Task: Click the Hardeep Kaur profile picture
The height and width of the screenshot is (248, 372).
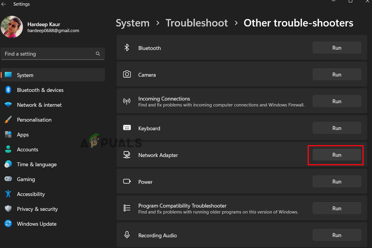Action: [x=12, y=27]
